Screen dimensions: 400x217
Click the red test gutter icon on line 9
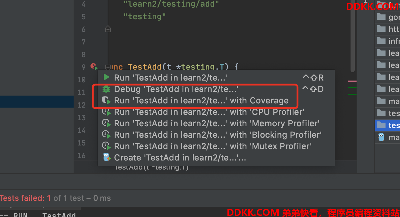coord(94,66)
